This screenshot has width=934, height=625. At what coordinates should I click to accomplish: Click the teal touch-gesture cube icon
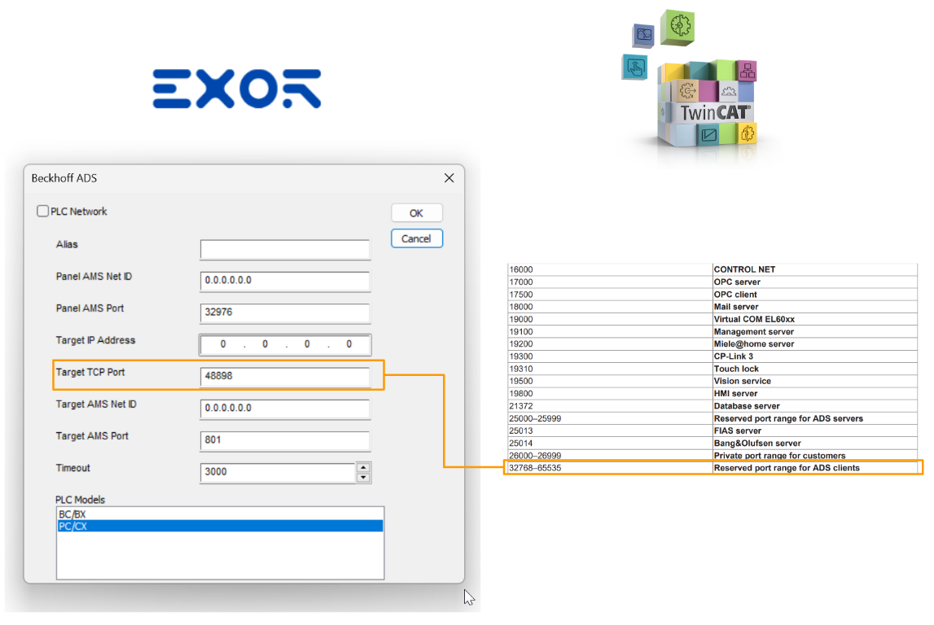pos(635,68)
